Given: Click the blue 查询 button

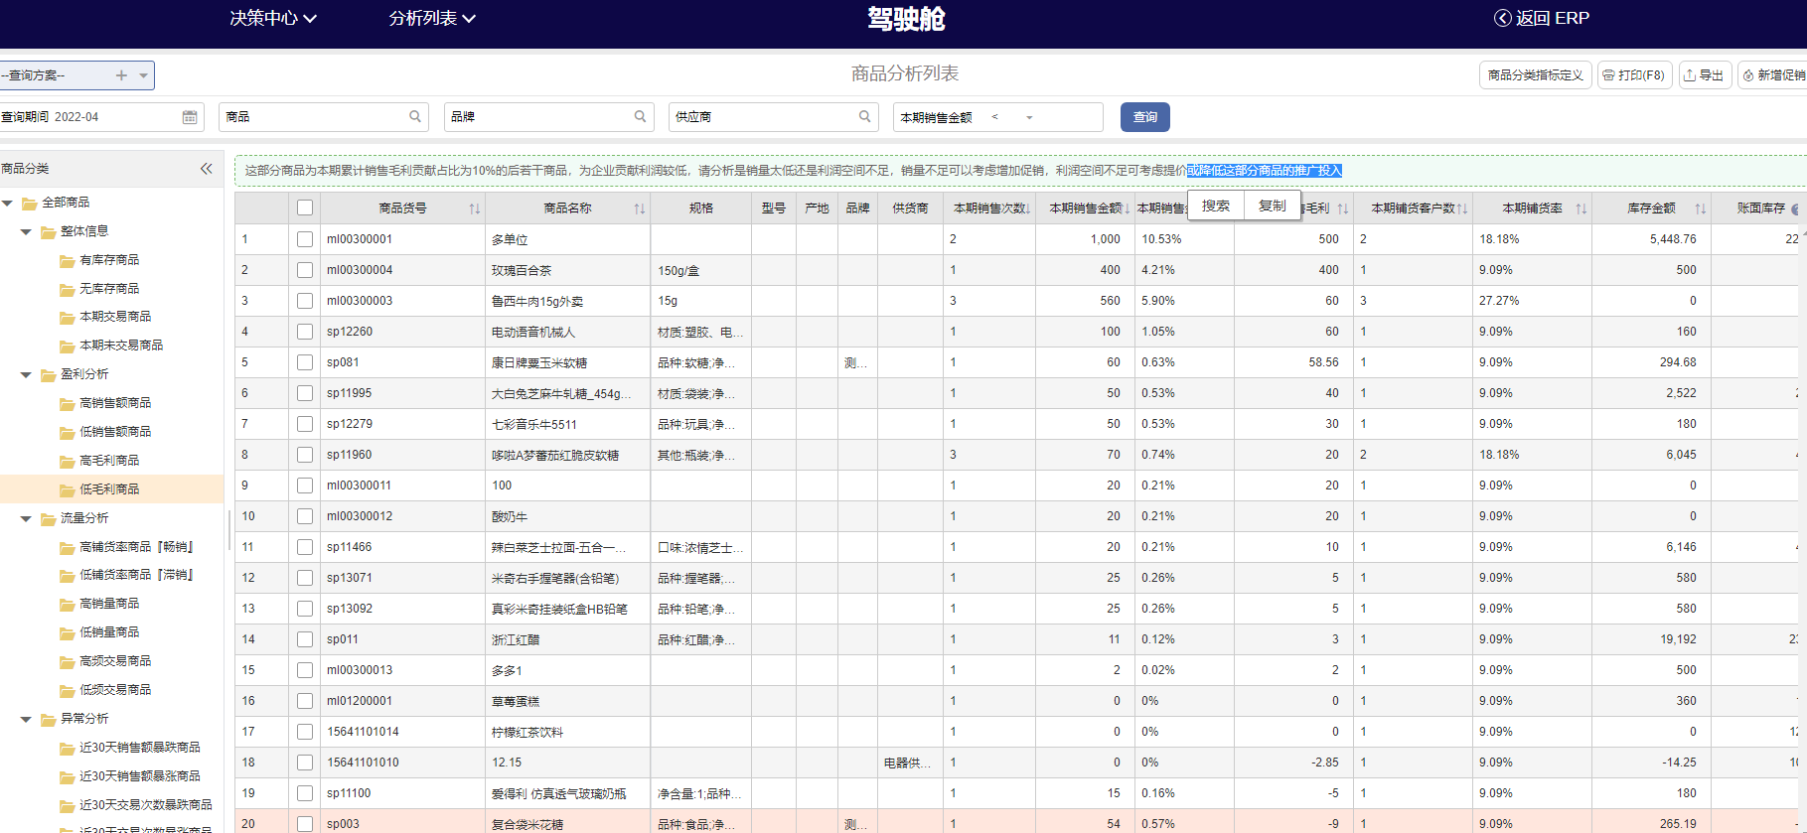Looking at the screenshot, I should 1144,117.
